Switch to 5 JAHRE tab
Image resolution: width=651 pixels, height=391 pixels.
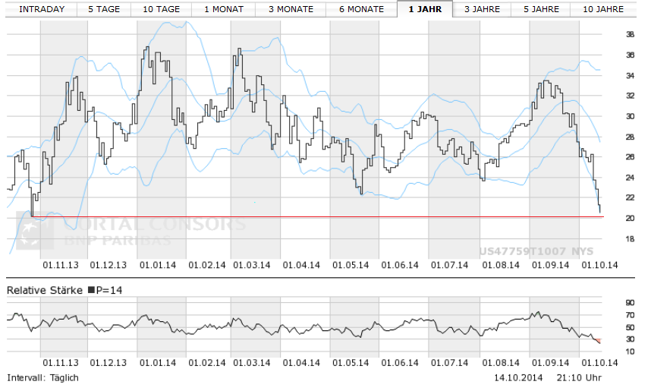point(541,9)
